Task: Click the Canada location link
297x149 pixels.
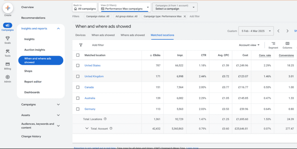Action: pos(89,87)
